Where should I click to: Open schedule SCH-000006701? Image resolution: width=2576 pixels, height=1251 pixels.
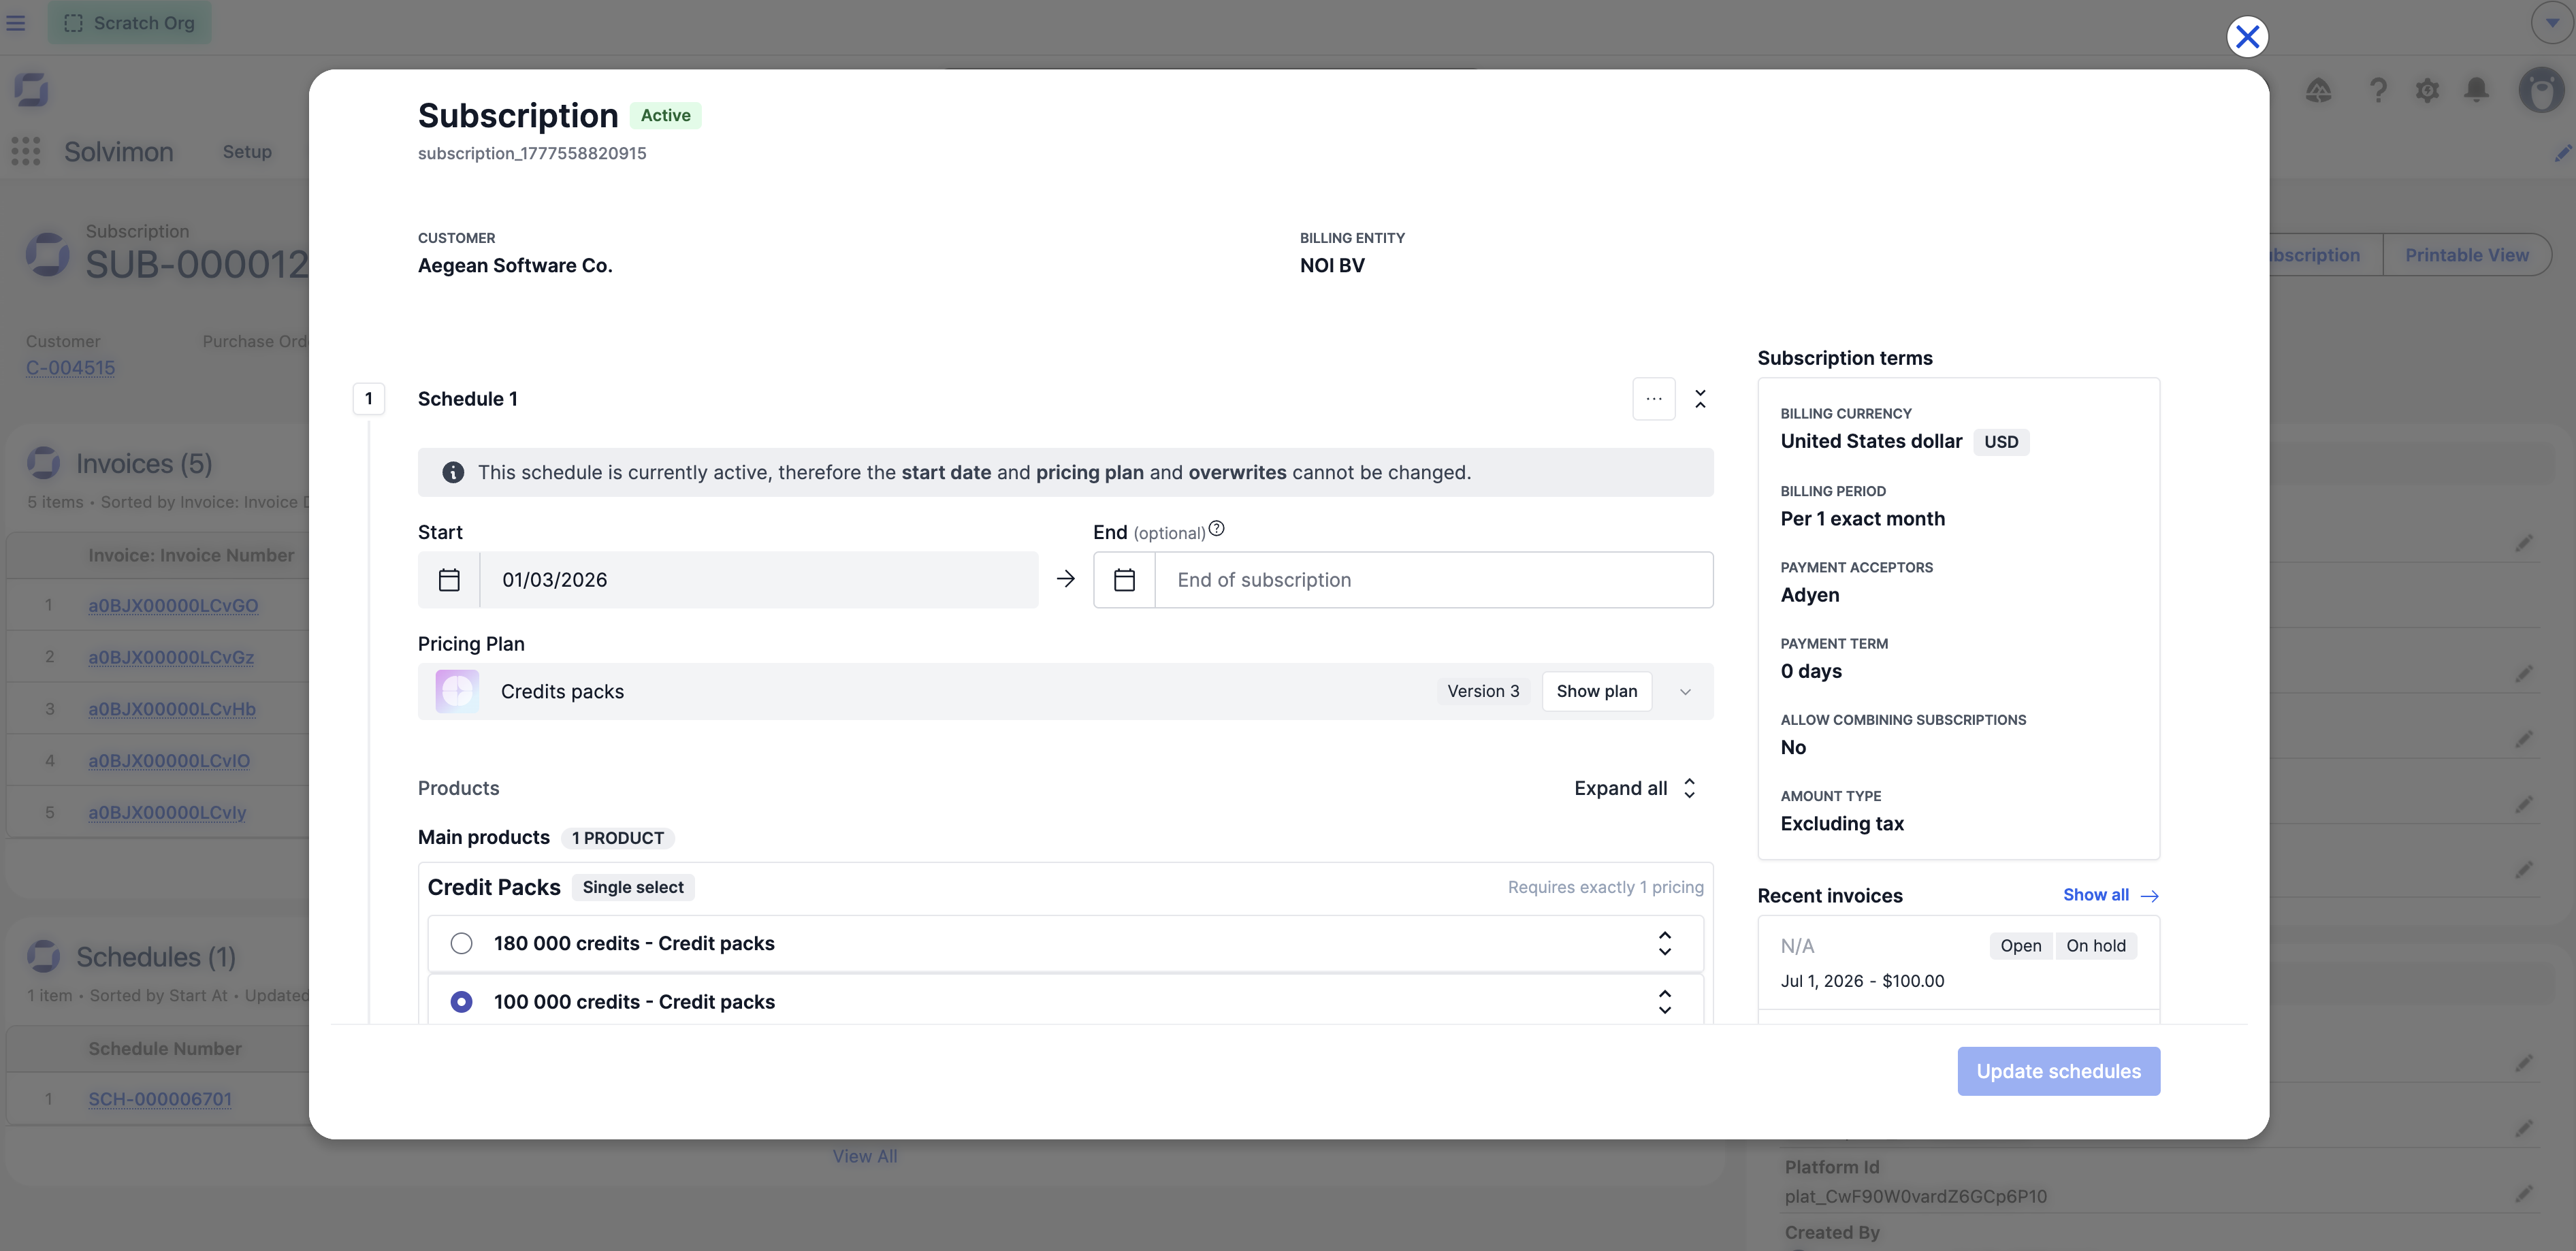coord(160,1099)
